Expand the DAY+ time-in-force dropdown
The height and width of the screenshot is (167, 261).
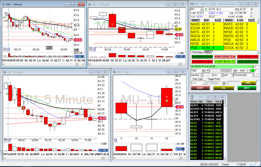(221, 75)
